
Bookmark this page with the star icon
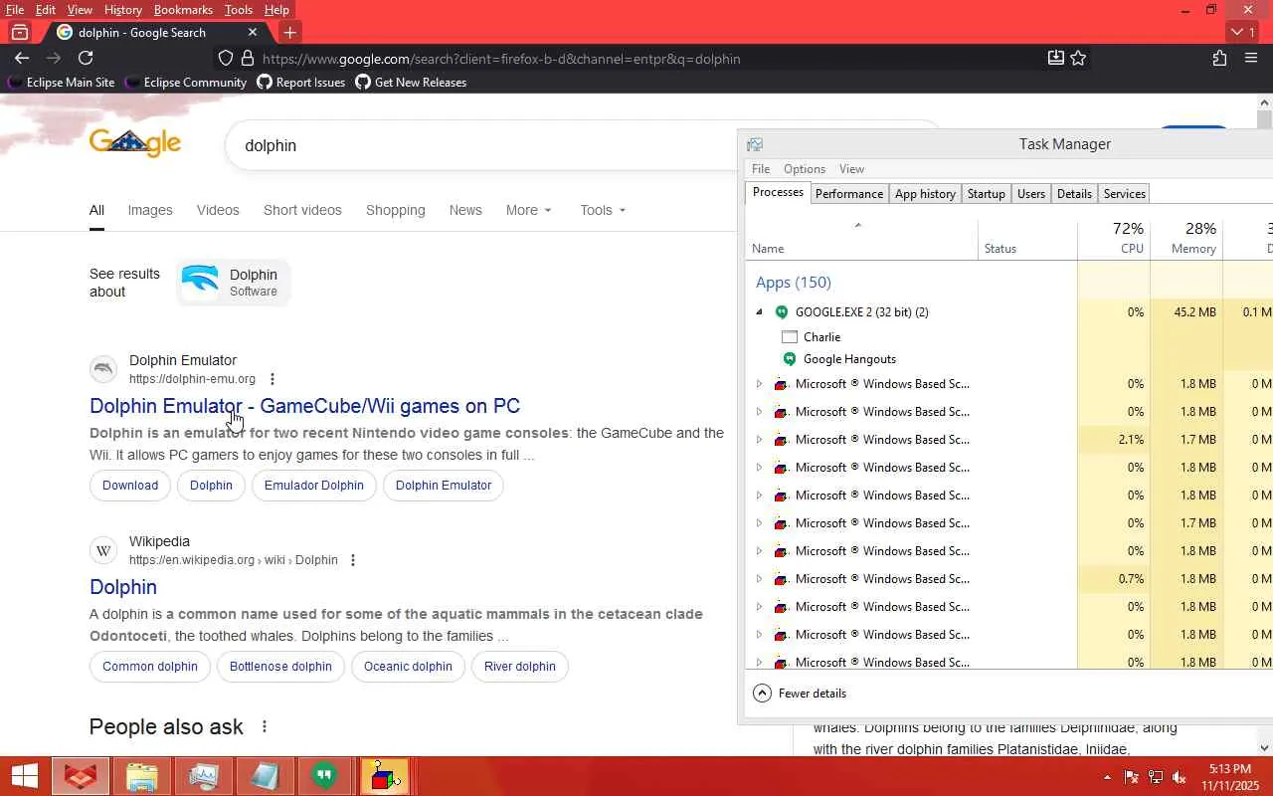(1078, 58)
